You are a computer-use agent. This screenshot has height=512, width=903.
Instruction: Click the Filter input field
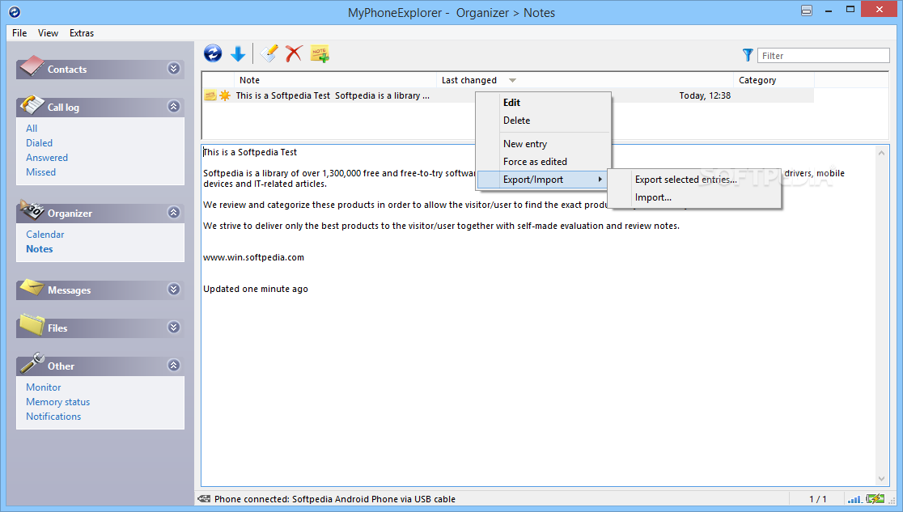click(x=823, y=55)
